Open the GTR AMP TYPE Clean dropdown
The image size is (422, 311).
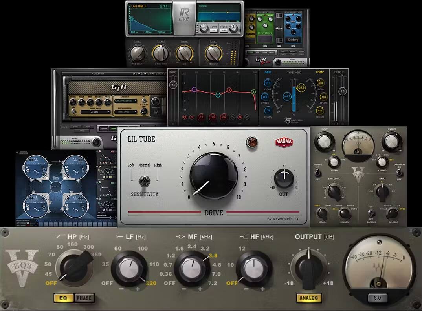coord(95,112)
